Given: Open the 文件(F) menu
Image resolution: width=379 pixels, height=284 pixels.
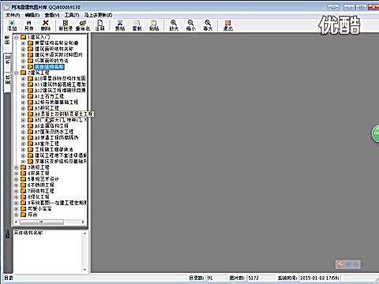Looking at the screenshot, I should (13, 15).
